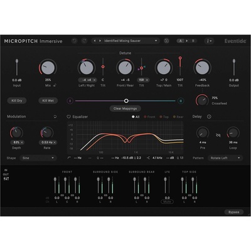Toggle the Equalizer power button
Image resolution: width=251 pixels, height=251 pixels.
point(68,117)
